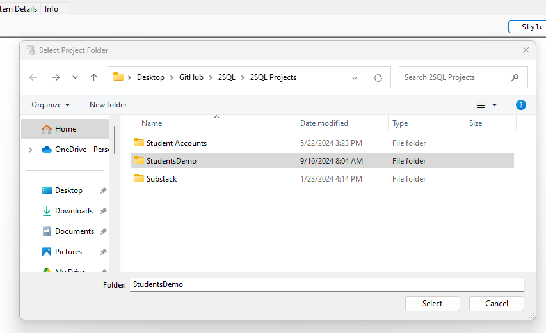Click the Substack folder icon

139,178
